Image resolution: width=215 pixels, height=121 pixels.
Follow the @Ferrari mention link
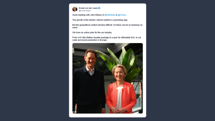[x=122, y=15]
